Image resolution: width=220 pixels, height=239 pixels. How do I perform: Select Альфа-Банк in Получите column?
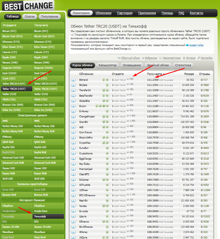coord(48,211)
